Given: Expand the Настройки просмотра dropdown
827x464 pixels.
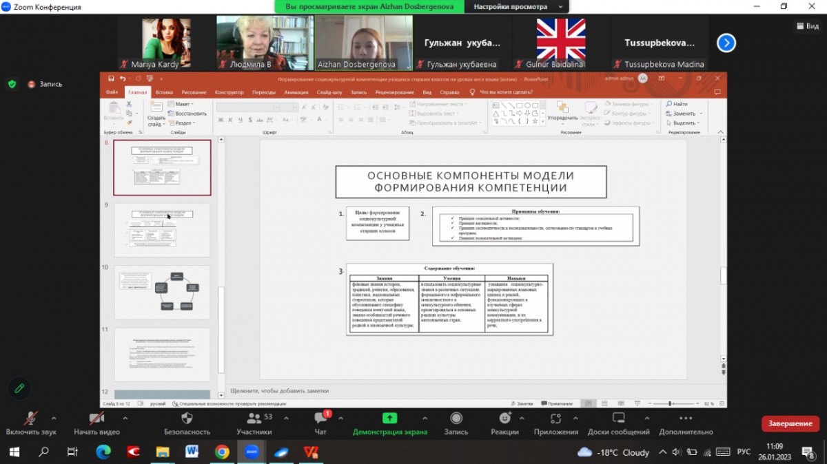Looking at the screenshot, I should pos(515,7).
